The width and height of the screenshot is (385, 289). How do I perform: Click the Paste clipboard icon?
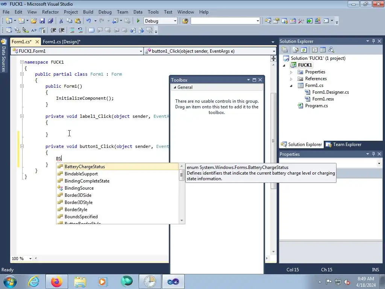point(78,21)
